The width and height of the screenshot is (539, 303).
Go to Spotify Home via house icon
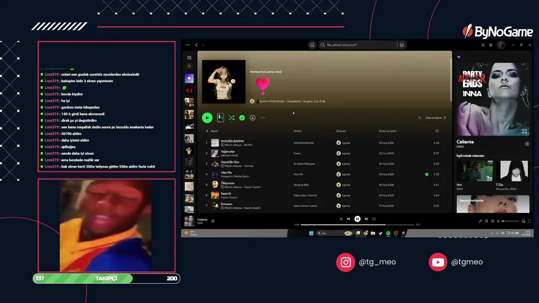pos(312,45)
